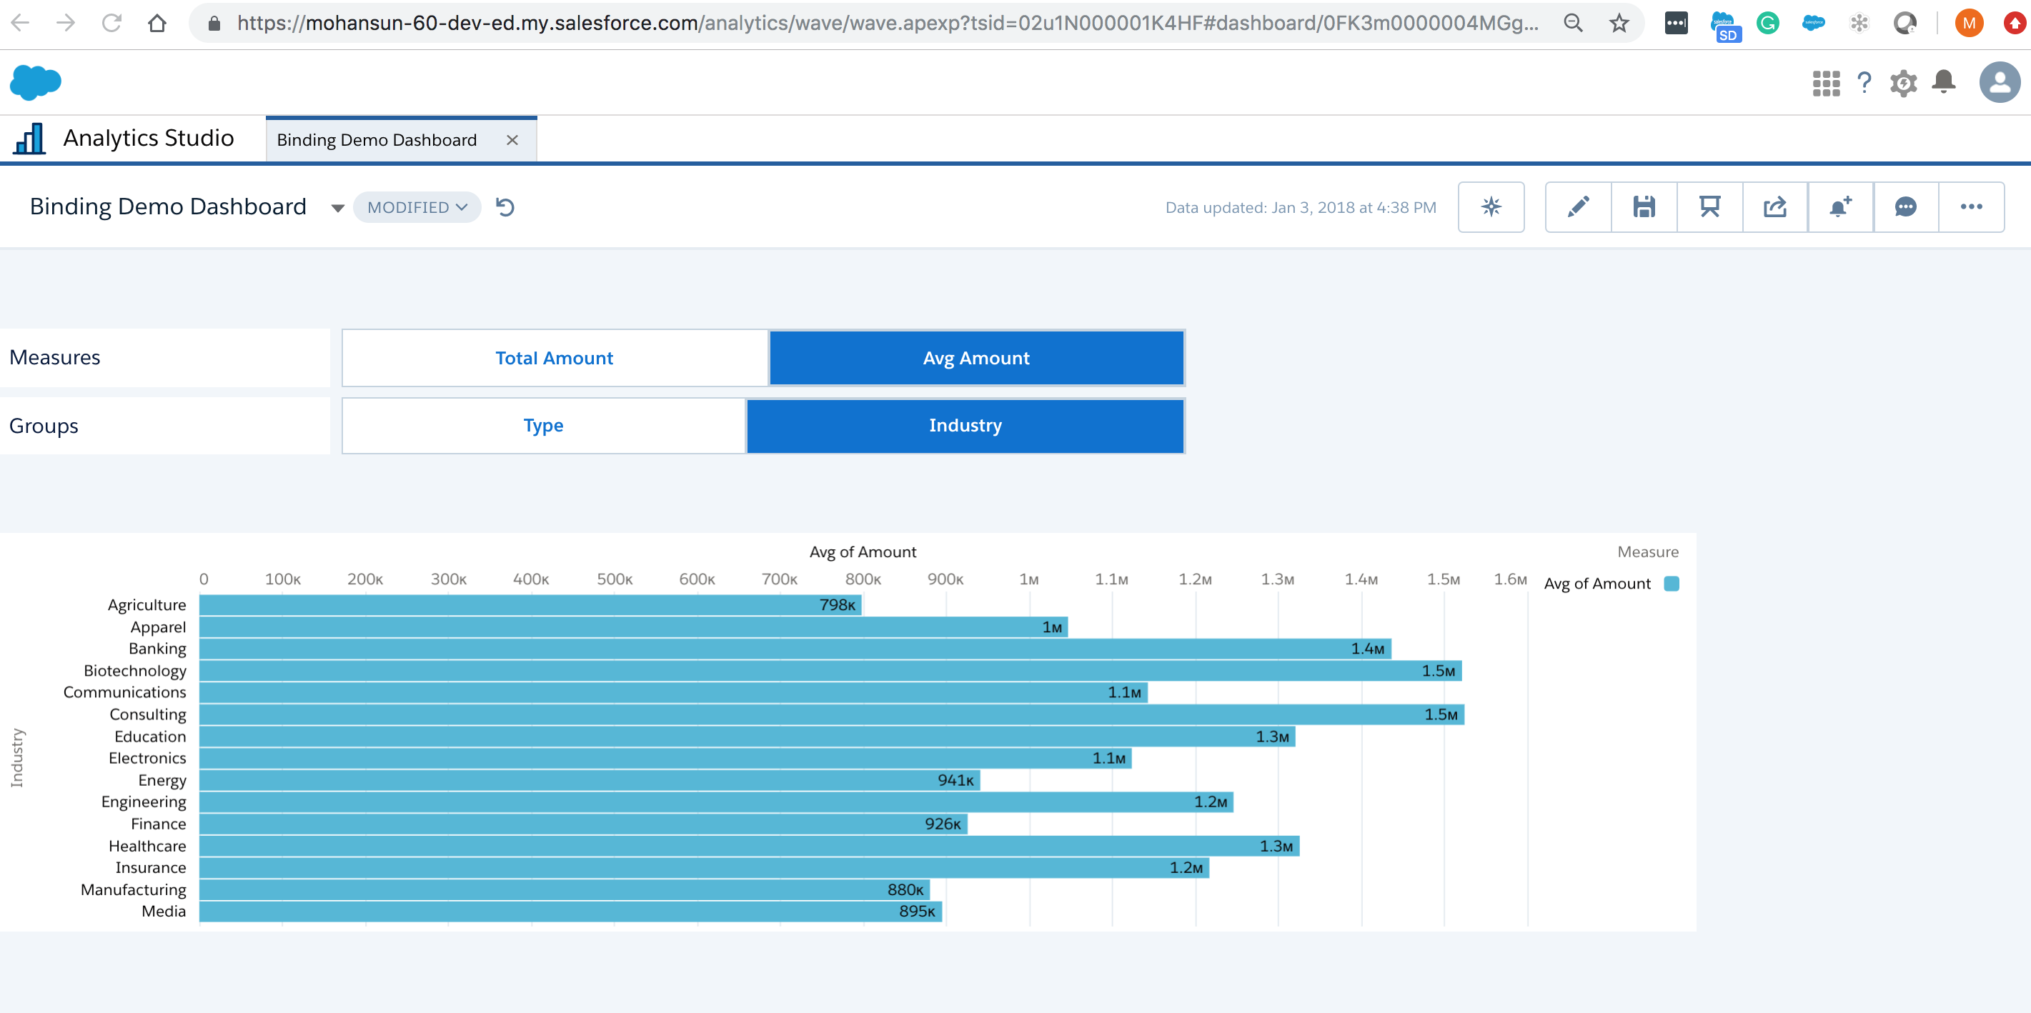Open the Setup gear menu
This screenshot has height=1013, width=2031.
click(1903, 83)
